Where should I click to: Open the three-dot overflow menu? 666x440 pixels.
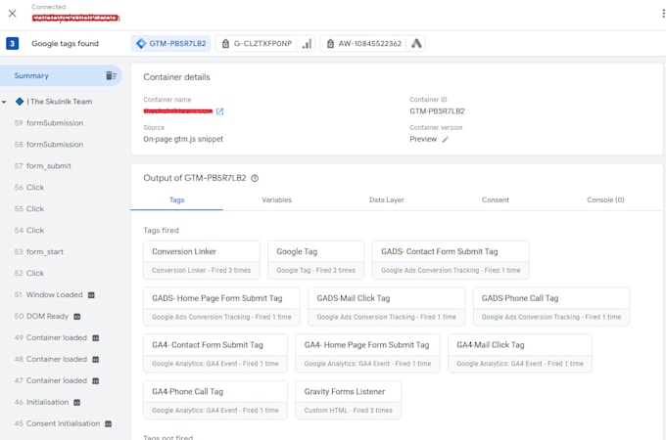click(663, 13)
